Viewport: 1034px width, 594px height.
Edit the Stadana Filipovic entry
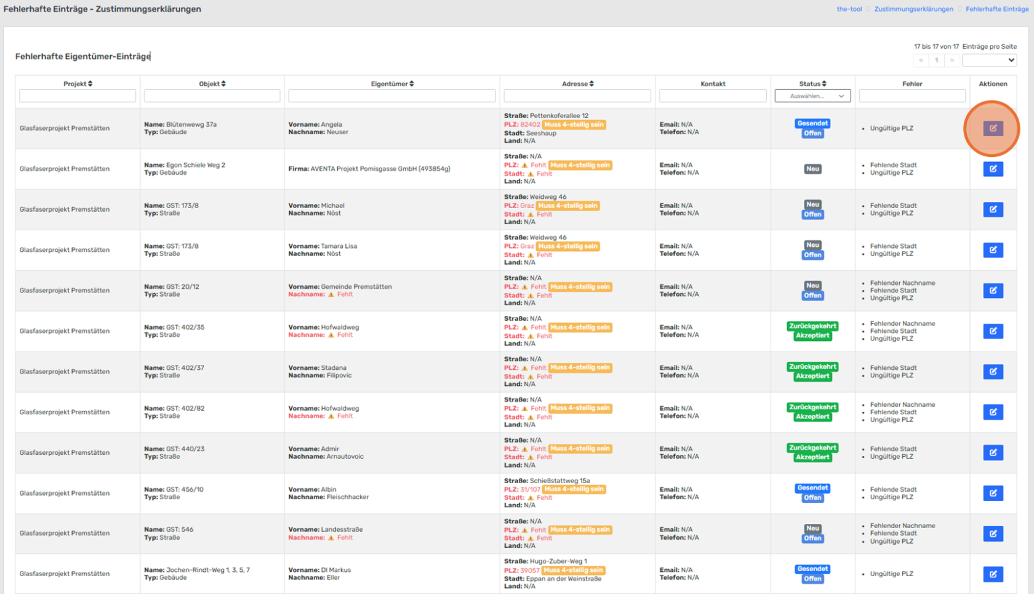click(x=992, y=372)
